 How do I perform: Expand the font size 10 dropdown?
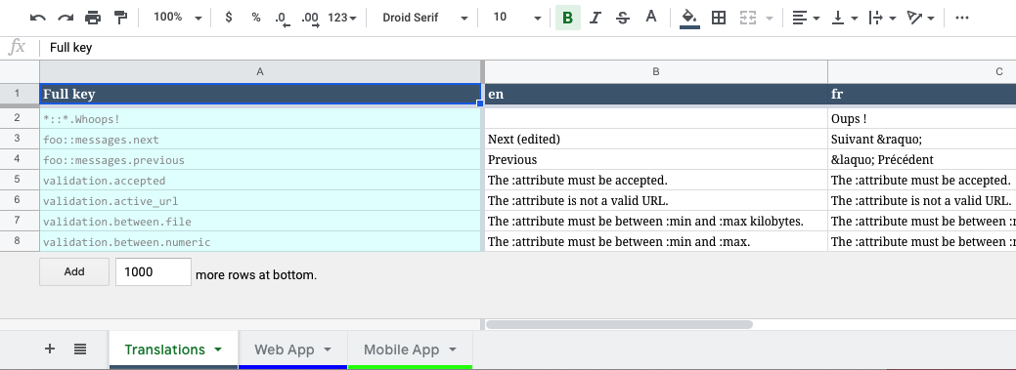click(516, 18)
